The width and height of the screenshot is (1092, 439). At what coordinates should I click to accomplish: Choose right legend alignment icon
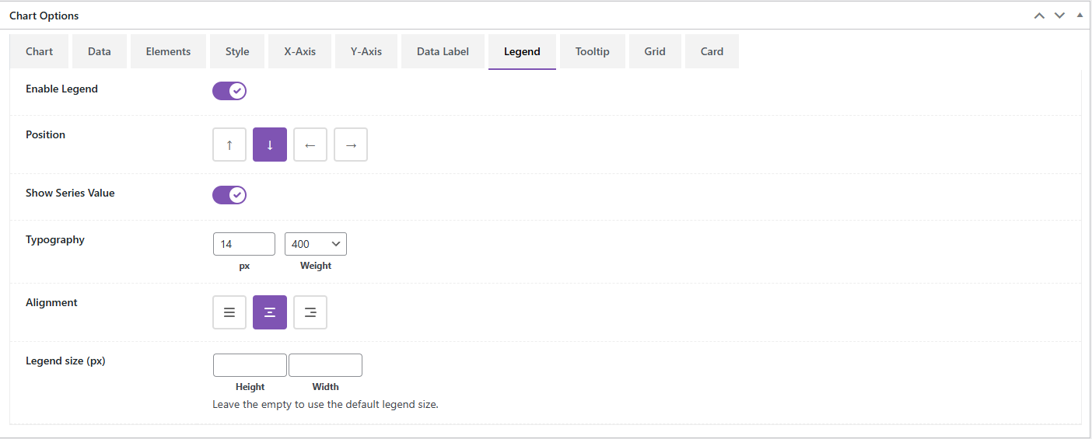310,312
